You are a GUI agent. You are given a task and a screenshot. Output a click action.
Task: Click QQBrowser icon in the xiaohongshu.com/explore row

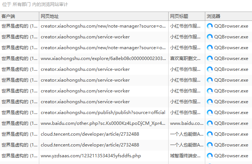tap(210, 59)
